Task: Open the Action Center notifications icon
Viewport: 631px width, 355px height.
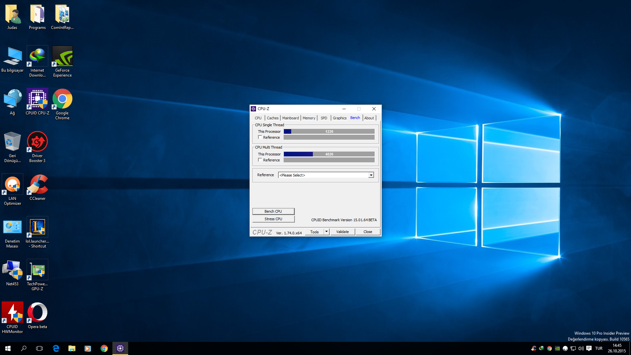Action: tap(589, 348)
